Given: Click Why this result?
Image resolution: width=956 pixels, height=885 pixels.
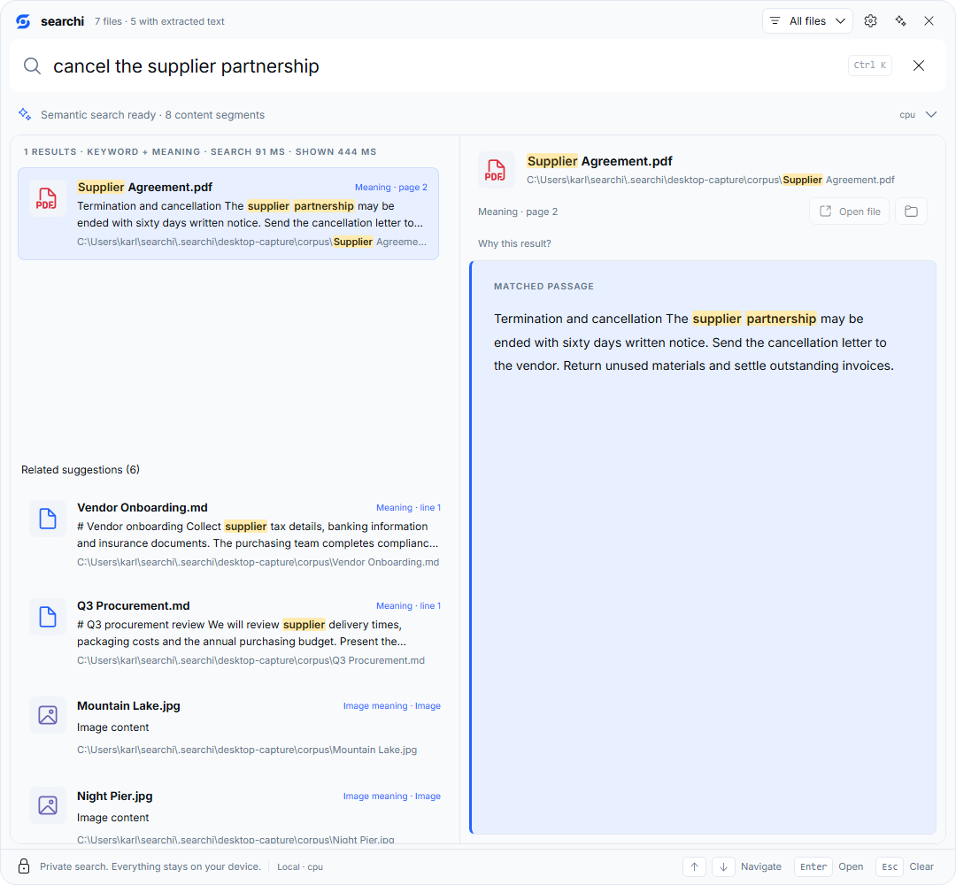Looking at the screenshot, I should pyautogui.click(x=514, y=243).
